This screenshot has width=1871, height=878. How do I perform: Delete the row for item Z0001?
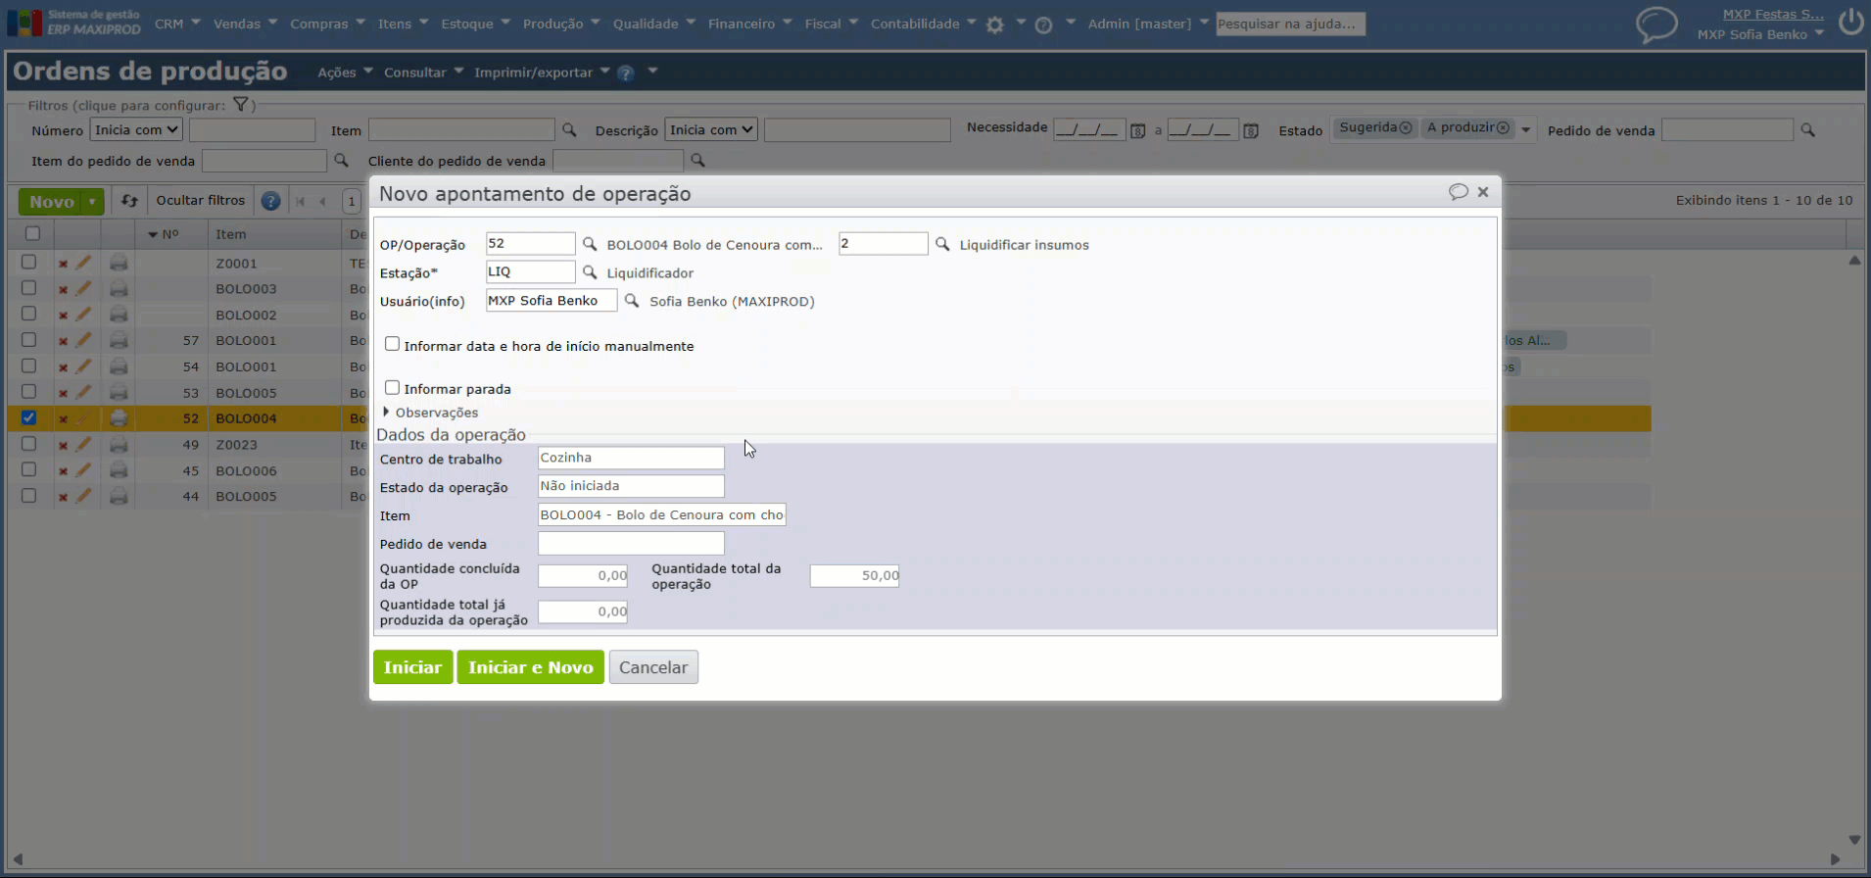coord(63,264)
